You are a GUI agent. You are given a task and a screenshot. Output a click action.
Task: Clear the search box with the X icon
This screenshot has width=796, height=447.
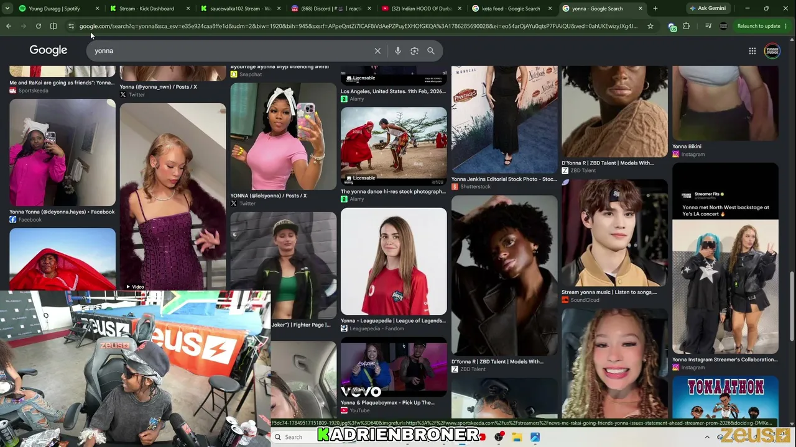[377, 51]
